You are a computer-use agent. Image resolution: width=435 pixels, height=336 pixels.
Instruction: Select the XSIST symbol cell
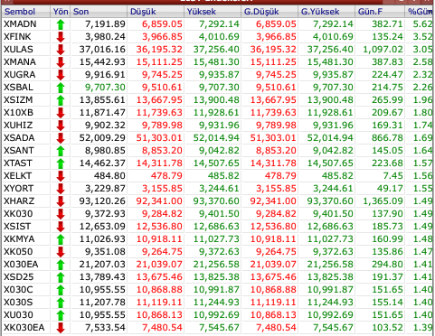26,227
